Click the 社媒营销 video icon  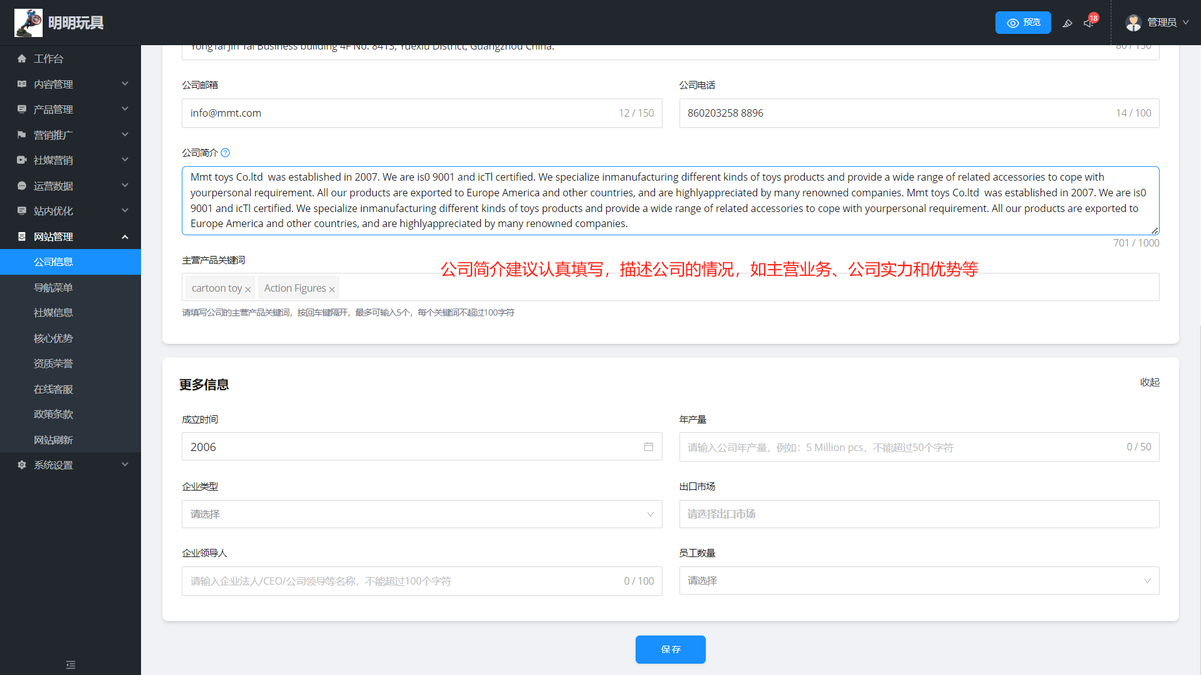22,160
